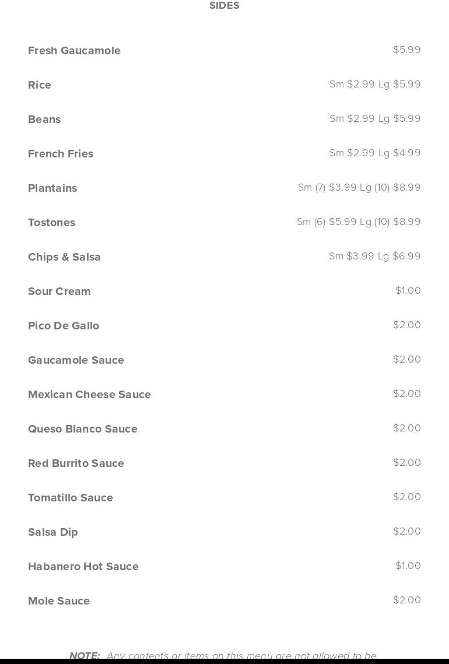Screen dimensions: 449x664
Task: Select French Fries from the sides
Action: point(61,154)
